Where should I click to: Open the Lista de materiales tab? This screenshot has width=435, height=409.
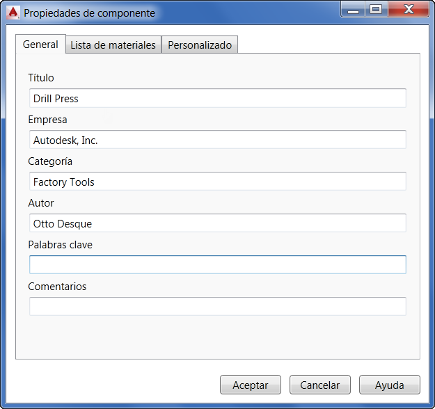click(x=113, y=45)
